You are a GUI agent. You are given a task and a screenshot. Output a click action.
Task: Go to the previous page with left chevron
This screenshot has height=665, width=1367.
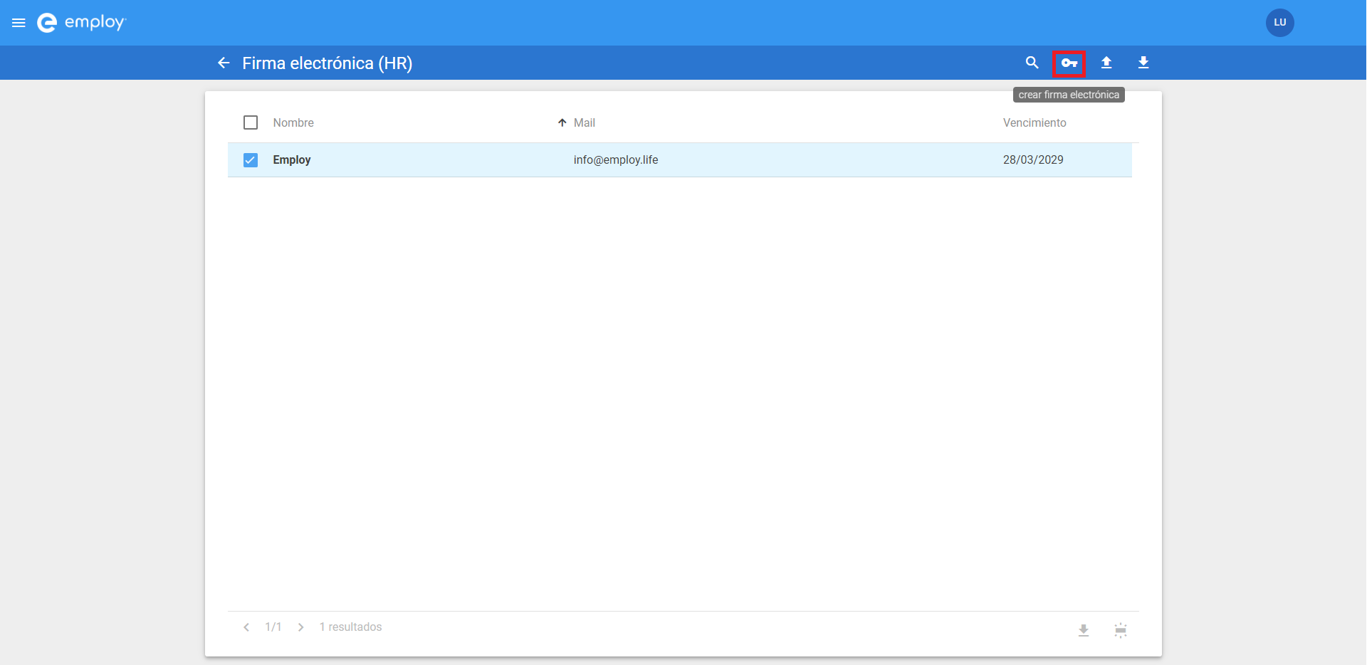tap(246, 627)
